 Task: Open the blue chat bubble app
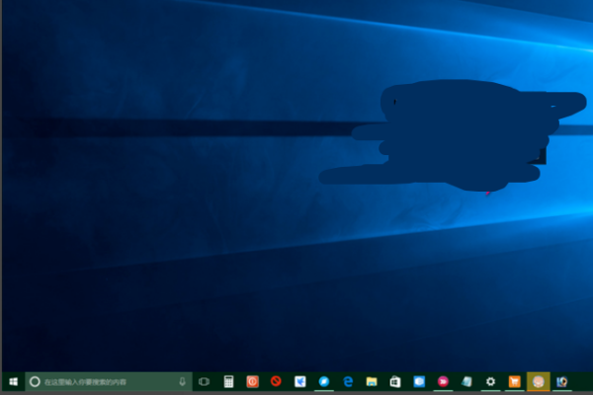324,381
